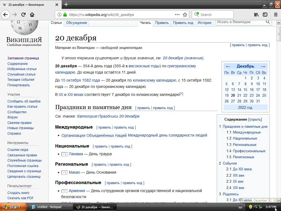Go to previous month arrow in calendar
This screenshot has height=211, width=281.
[x=228, y=66]
